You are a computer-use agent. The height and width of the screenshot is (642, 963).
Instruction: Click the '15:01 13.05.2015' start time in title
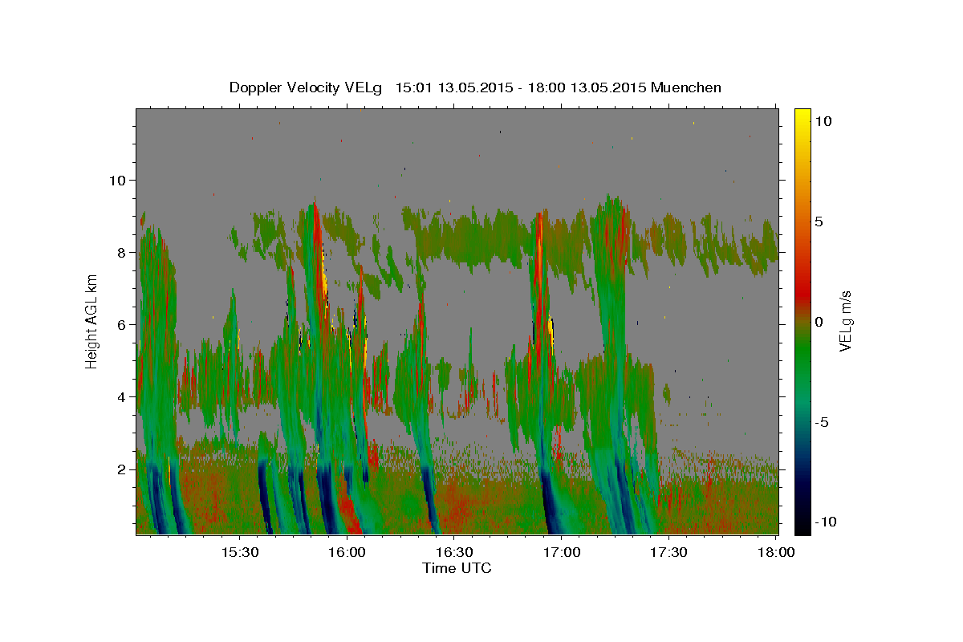pyautogui.click(x=453, y=87)
